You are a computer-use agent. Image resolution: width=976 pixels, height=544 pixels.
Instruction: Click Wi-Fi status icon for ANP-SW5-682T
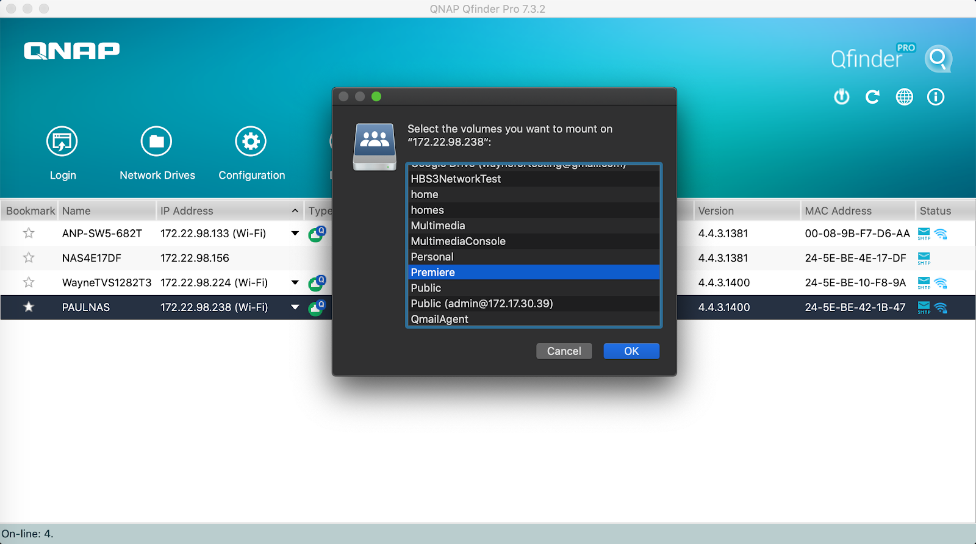click(941, 234)
